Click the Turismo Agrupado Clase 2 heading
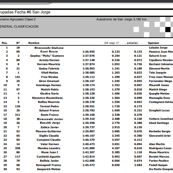The image size is (173, 173). coord(18,19)
